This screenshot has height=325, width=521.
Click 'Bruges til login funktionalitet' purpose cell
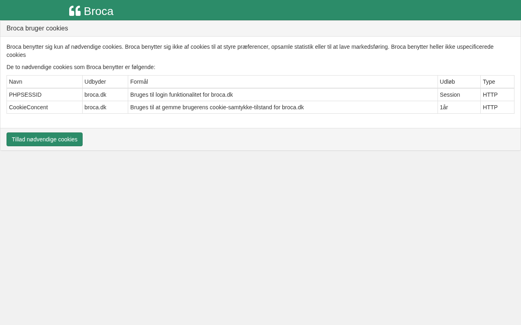point(282,95)
